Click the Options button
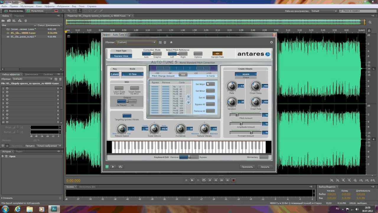 tap(198, 54)
